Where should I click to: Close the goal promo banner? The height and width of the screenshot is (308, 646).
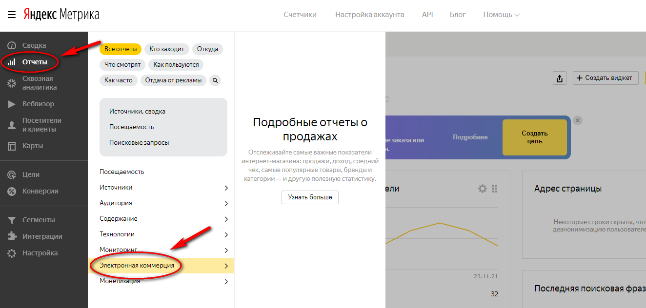[578, 120]
